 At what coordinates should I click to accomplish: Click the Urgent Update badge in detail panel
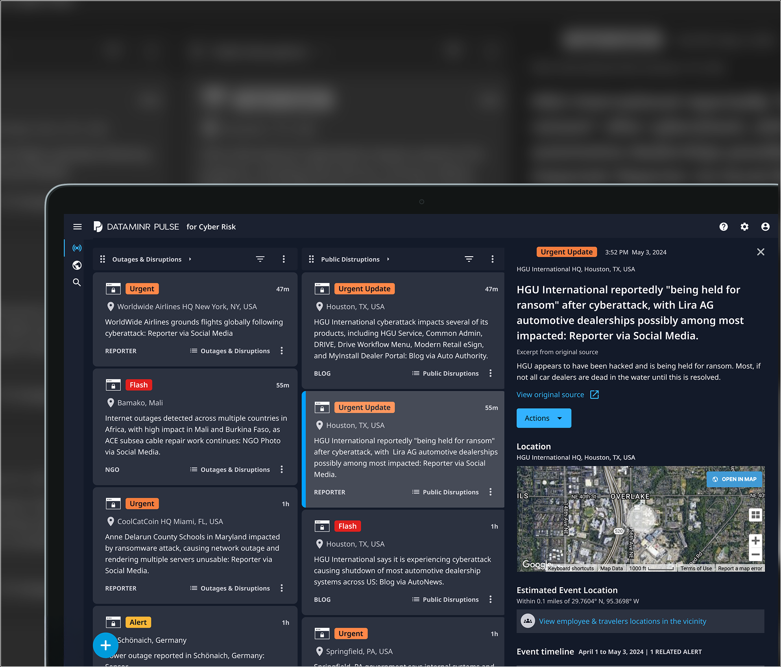click(567, 252)
